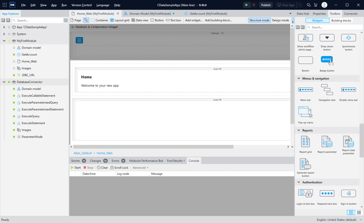Screen dimensions: 364x223
Task: Collapse the Menus & navigation section
Action: [298, 78]
